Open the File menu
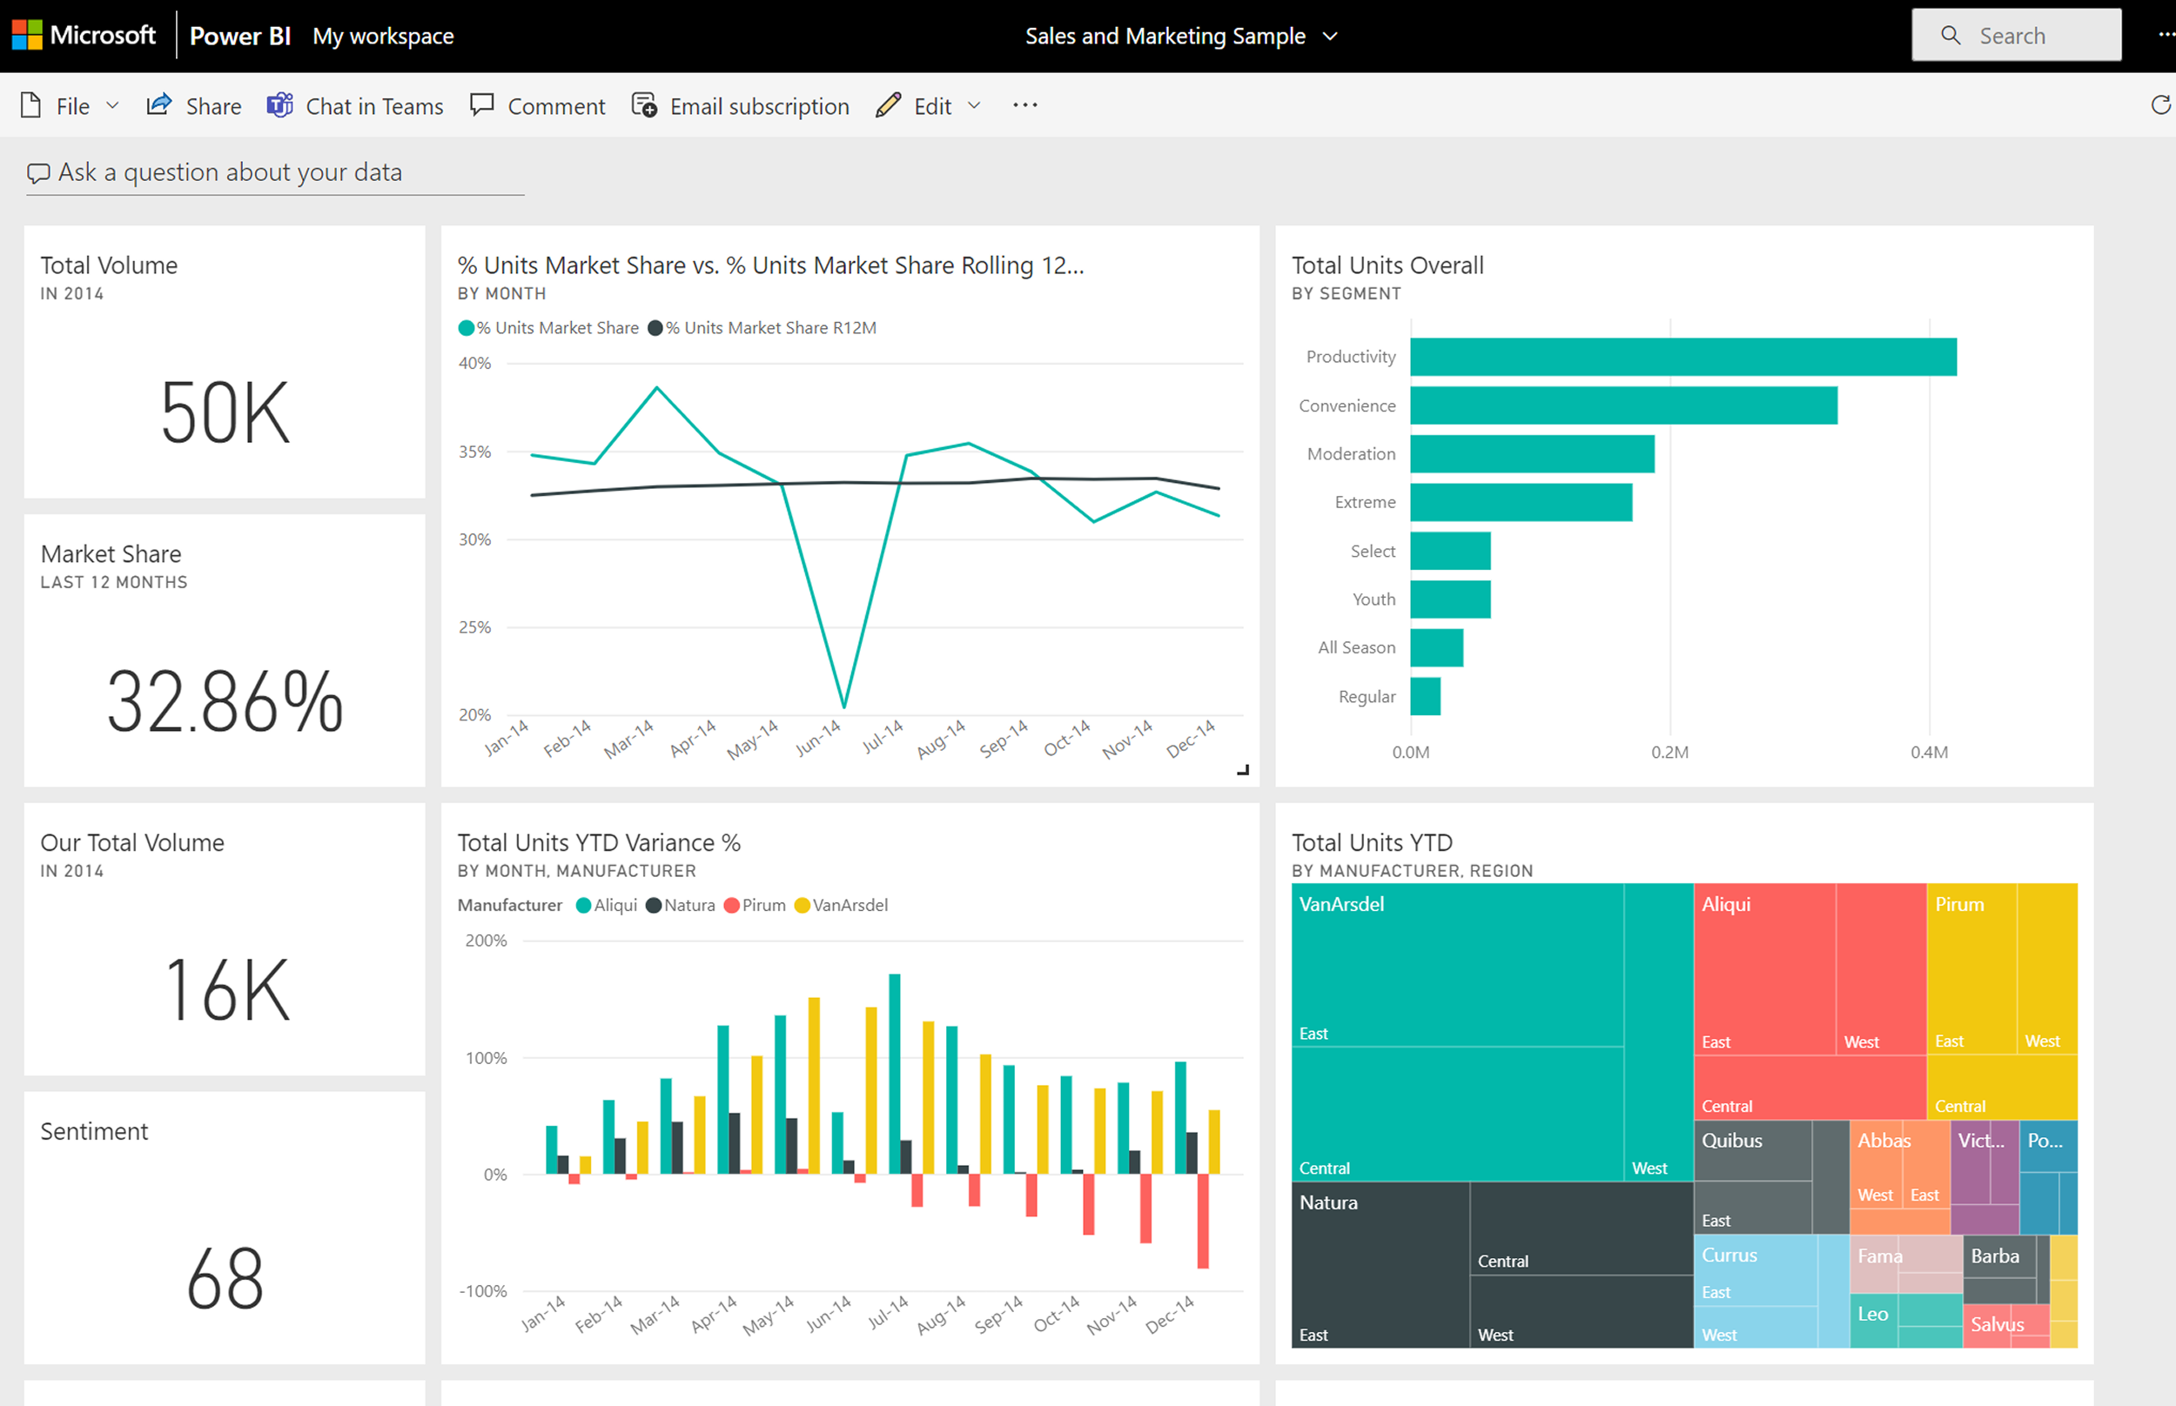This screenshot has height=1406, width=2176. (71, 105)
